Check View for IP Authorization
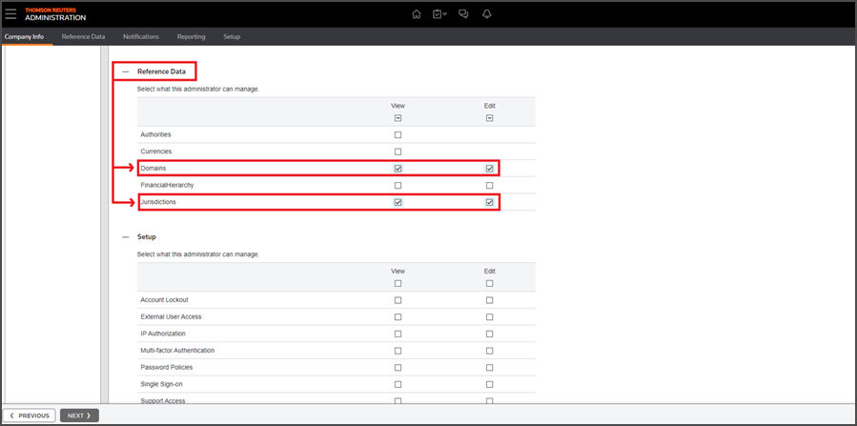Image resolution: width=857 pixels, height=426 pixels. [x=398, y=334]
